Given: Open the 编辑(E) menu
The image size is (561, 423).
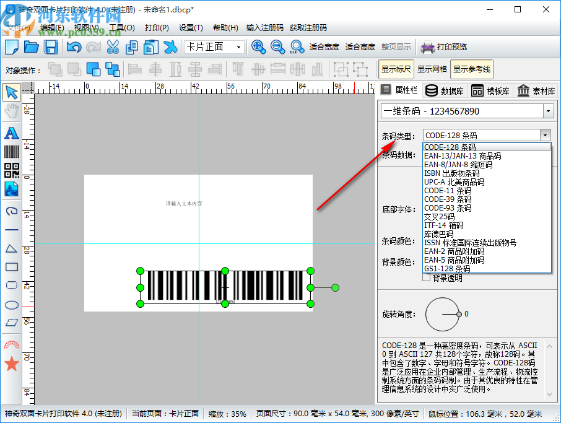Looking at the screenshot, I should [52, 27].
